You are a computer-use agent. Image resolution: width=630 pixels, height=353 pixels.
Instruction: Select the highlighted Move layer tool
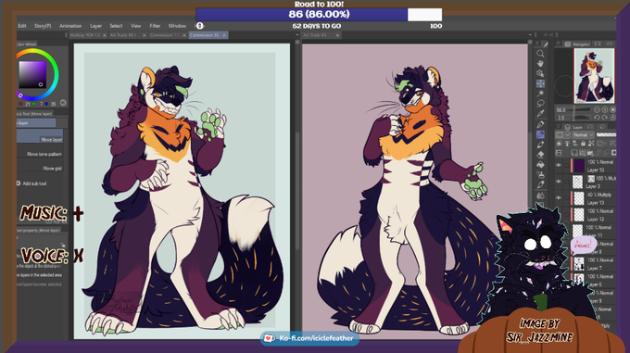click(x=540, y=83)
